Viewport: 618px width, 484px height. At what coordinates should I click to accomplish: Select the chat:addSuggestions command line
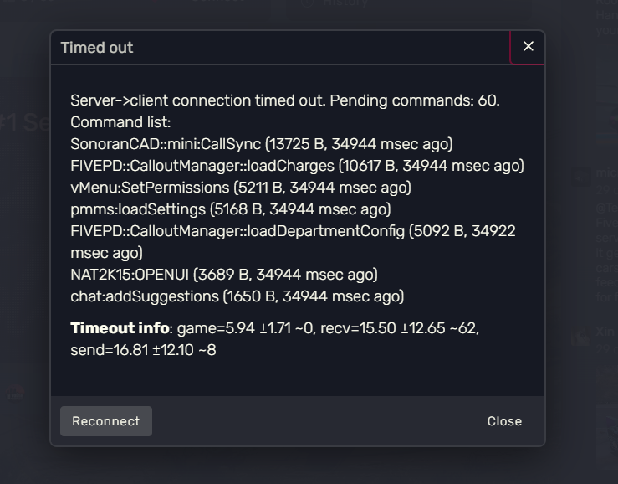point(237,296)
